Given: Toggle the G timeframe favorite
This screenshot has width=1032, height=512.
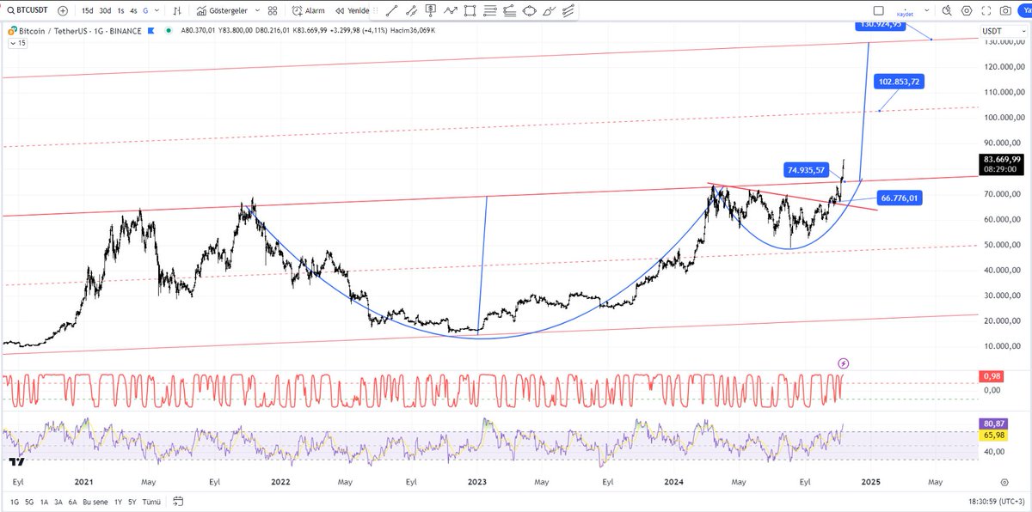Looking at the screenshot, I should pos(144,10).
